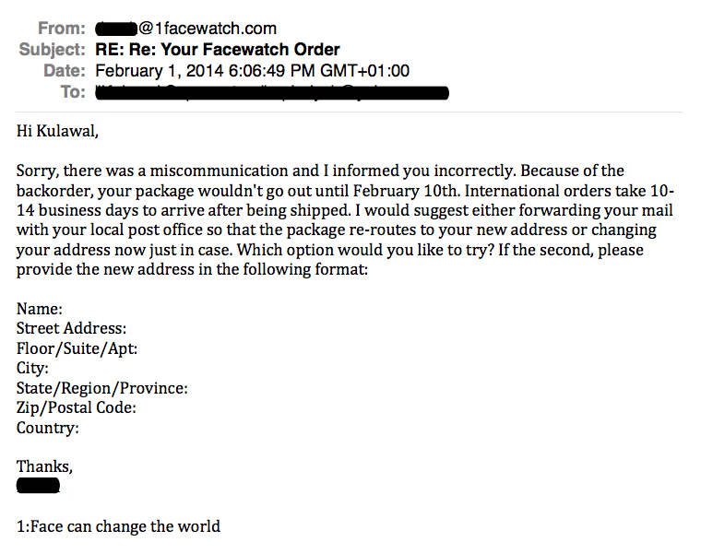Click the From: header label
Viewport: 701px width, 554px height.
pos(62,29)
